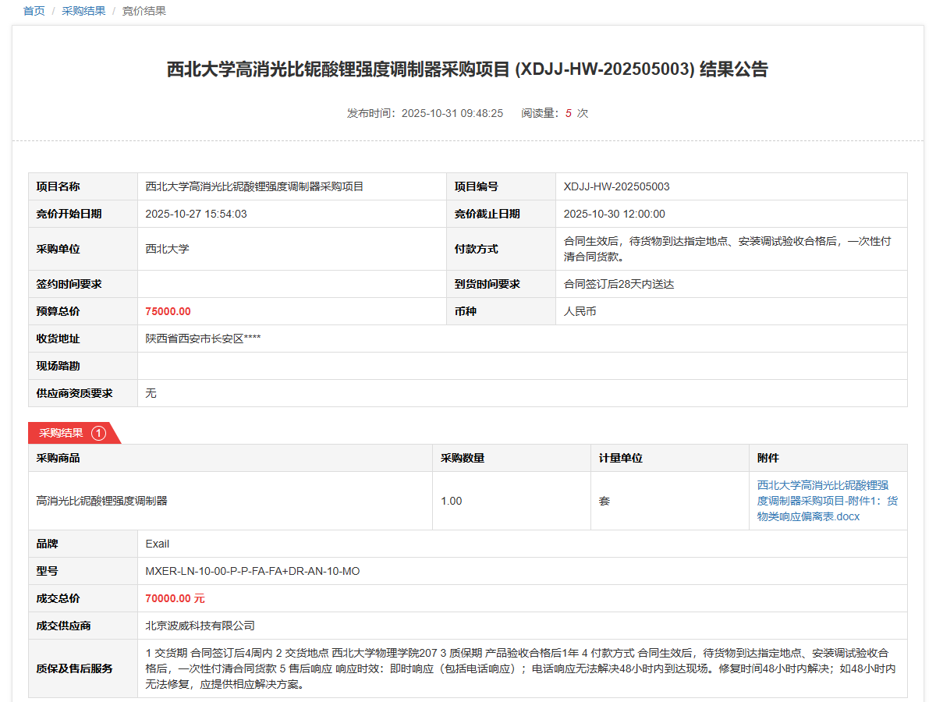Image resolution: width=936 pixels, height=702 pixels.
Task: Open the 货物类响应偏离表.docx attachment link
Action: [827, 501]
